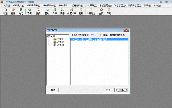The width and height of the screenshot is (172, 108).
Task: Go to 主页 (Home) via the toolbar
Action: click(101, 11)
